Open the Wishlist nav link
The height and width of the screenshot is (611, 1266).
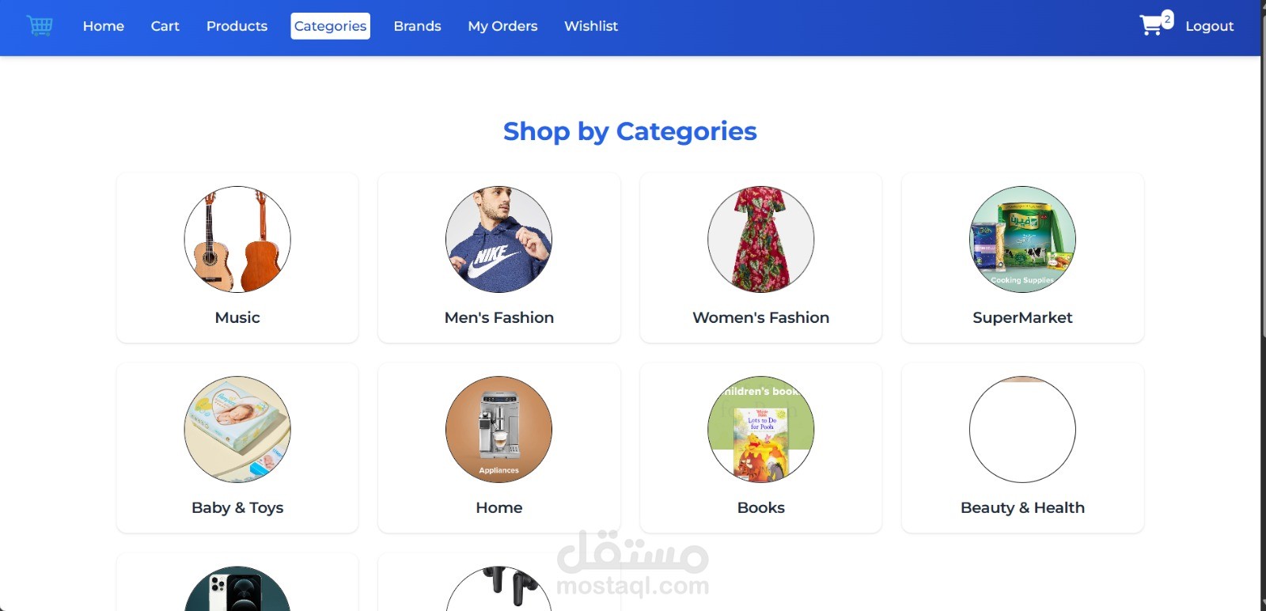[591, 26]
